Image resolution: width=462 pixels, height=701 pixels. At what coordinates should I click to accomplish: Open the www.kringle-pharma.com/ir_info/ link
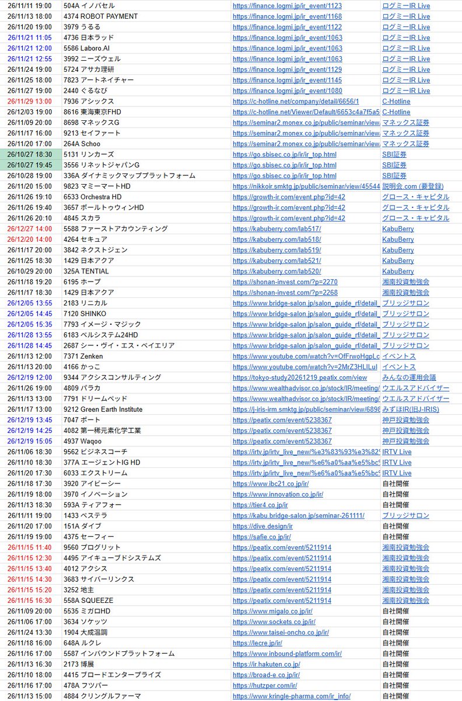[292, 696]
